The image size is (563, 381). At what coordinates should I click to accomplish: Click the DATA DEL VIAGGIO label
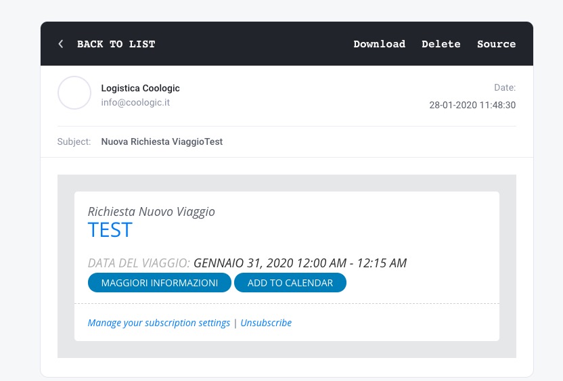click(x=139, y=263)
